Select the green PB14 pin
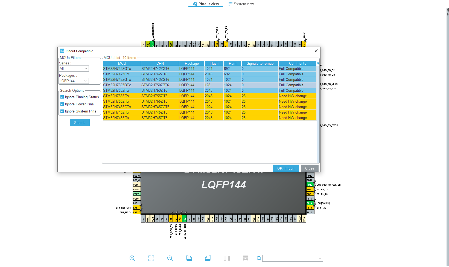The width and height of the screenshot is (449, 267). (310, 203)
